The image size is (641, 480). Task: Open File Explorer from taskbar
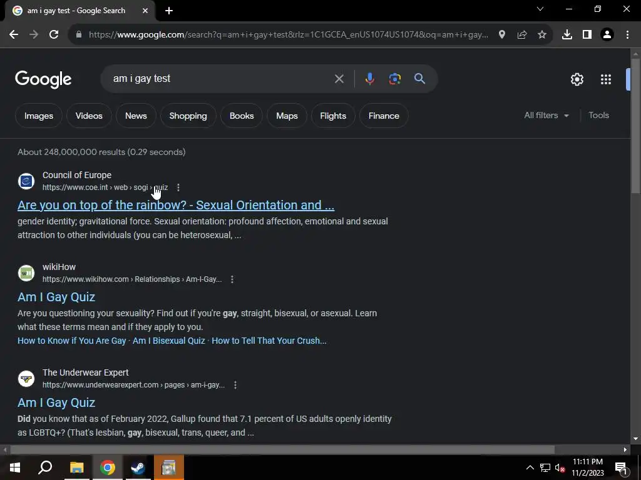[76, 467]
